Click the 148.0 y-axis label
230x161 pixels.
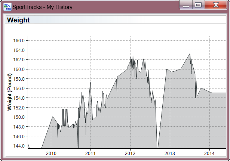click(19, 127)
